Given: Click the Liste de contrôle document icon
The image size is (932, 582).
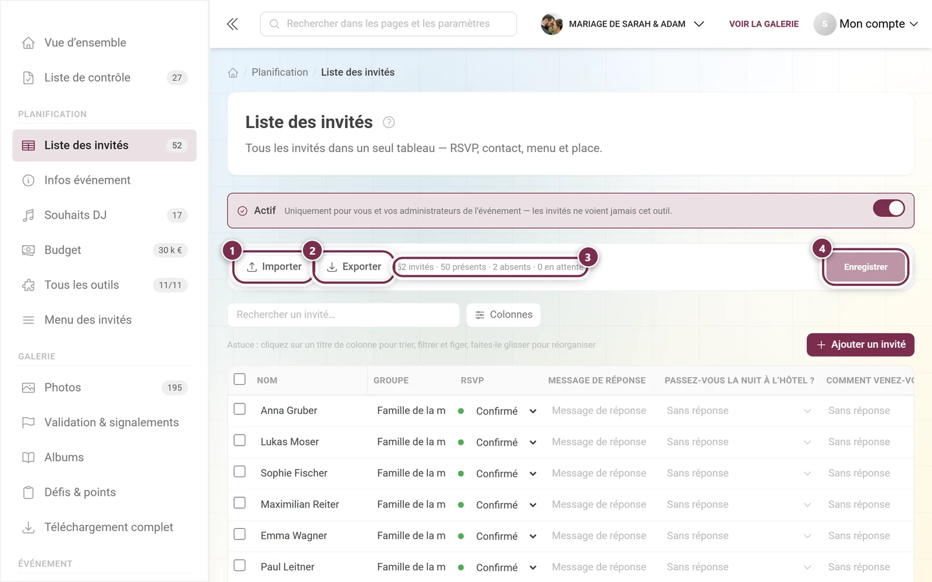Looking at the screenshot, I should pyautogui.click(x=28, y=78).
